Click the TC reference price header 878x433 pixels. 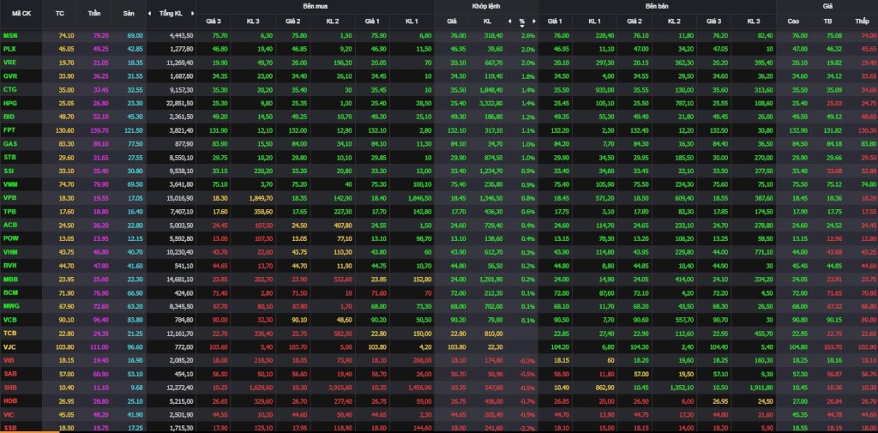pyautogui.click(x=61, y=13)
